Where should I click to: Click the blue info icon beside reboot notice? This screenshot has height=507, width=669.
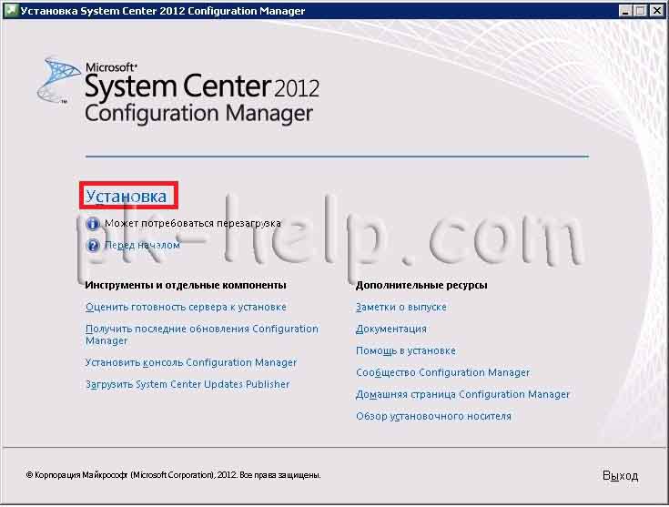pos(93,224)
